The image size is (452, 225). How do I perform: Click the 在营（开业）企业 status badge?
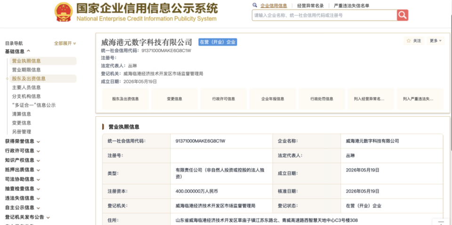coord(218,42)
